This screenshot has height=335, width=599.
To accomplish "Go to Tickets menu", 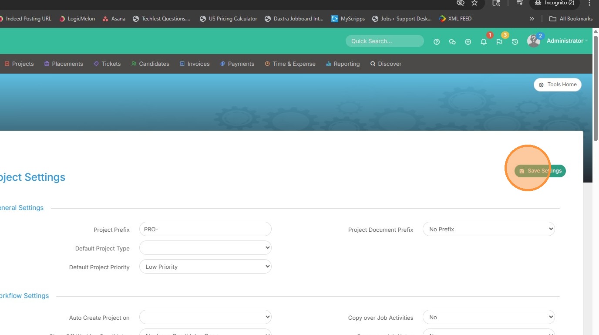I will pos(107,64).
